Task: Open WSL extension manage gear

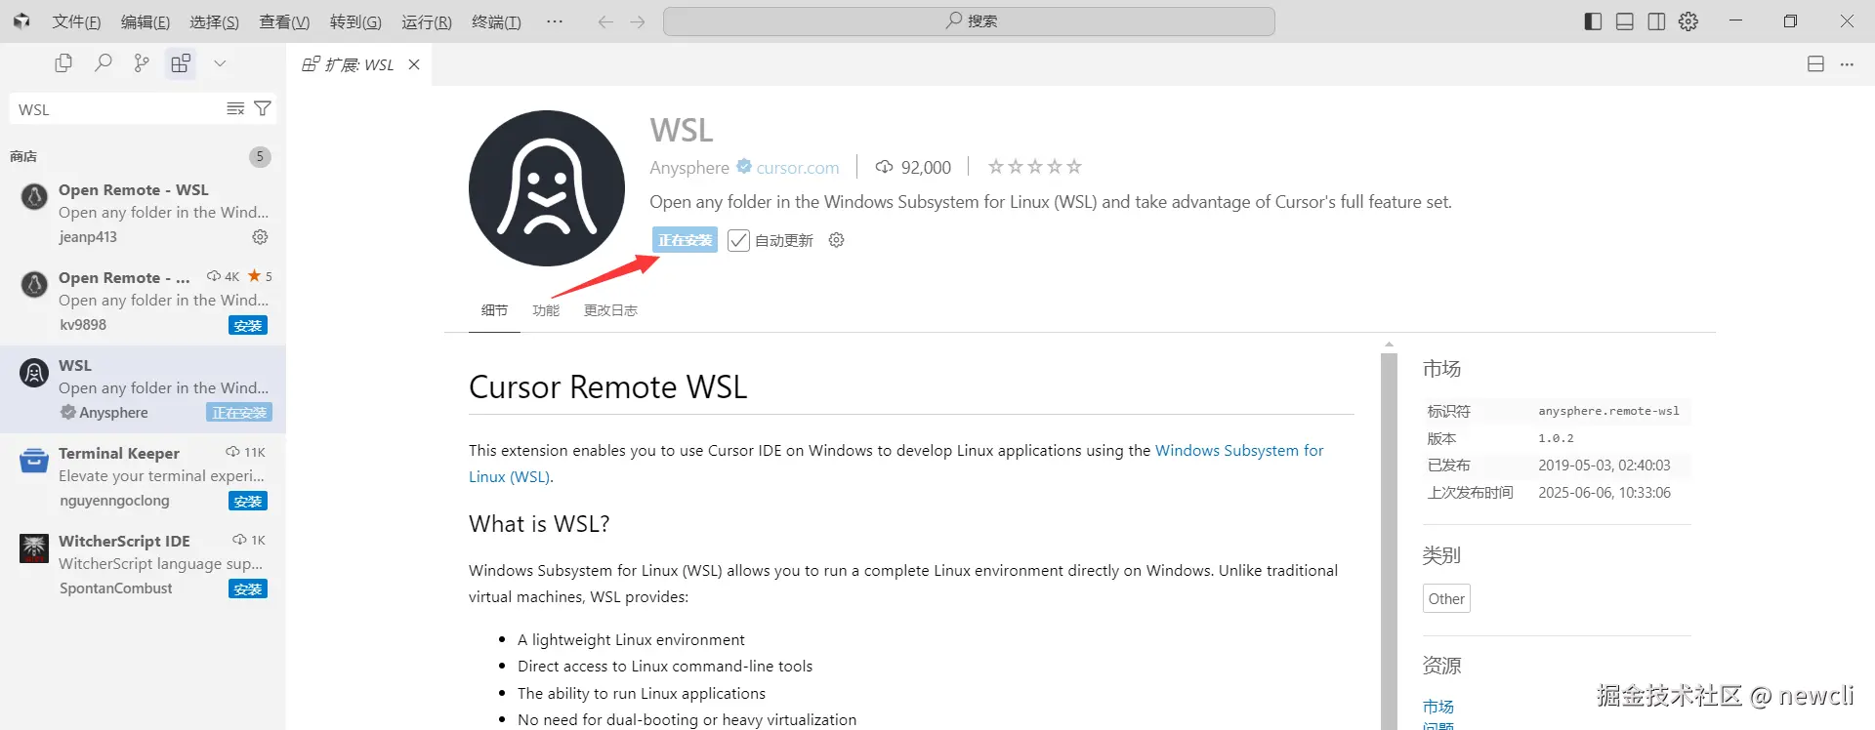Action: (x=836, y=240)
